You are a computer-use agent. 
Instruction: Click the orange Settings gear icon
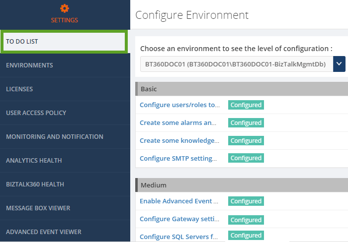pyautogui.click(x=64, y=8)
